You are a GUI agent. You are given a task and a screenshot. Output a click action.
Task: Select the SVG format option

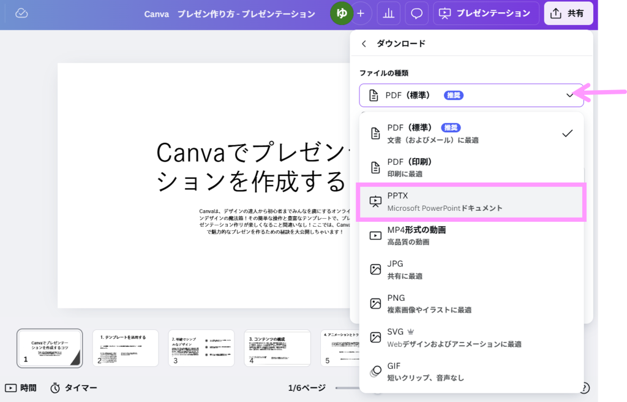click(x=471, y=338)
